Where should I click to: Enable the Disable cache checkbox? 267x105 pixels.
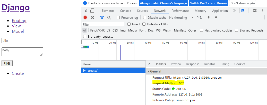(x=144, y=17)
